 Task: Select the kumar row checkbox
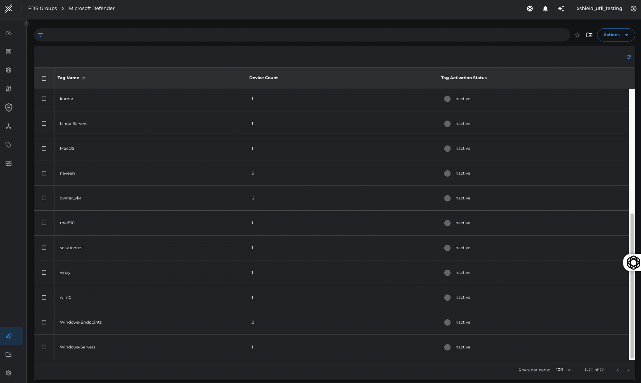pos(44,99)
